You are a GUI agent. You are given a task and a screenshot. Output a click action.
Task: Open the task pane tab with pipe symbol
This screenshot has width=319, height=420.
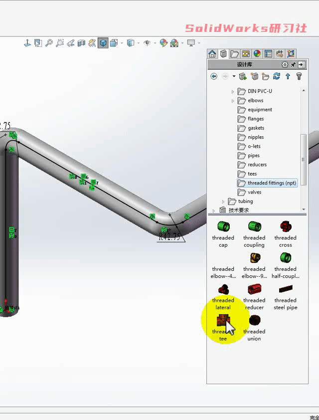[x=280, y=54]
